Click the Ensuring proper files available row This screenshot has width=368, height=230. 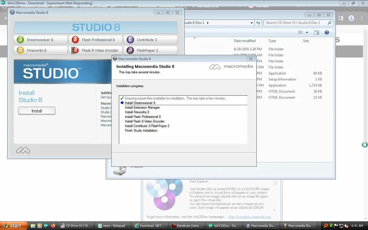183,98
